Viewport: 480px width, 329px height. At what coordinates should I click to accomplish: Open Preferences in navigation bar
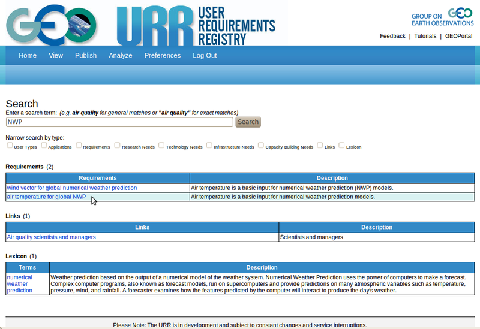(162, 55)
